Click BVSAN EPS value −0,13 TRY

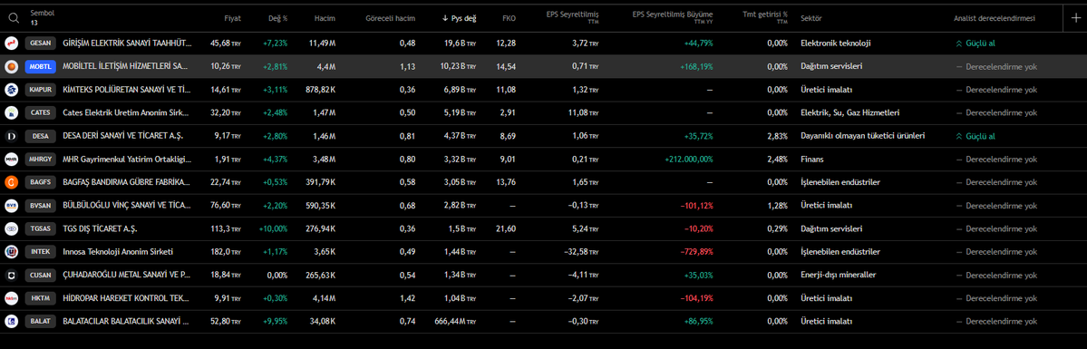tap(582, 206)
